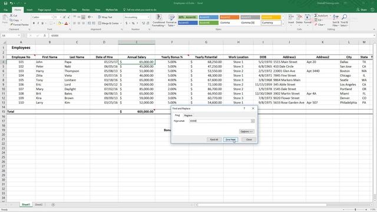Open the font size dropdown
Image resolution: width=377 pixels, height=212 pixels.
pyautogui.click(x=60, y=17)
